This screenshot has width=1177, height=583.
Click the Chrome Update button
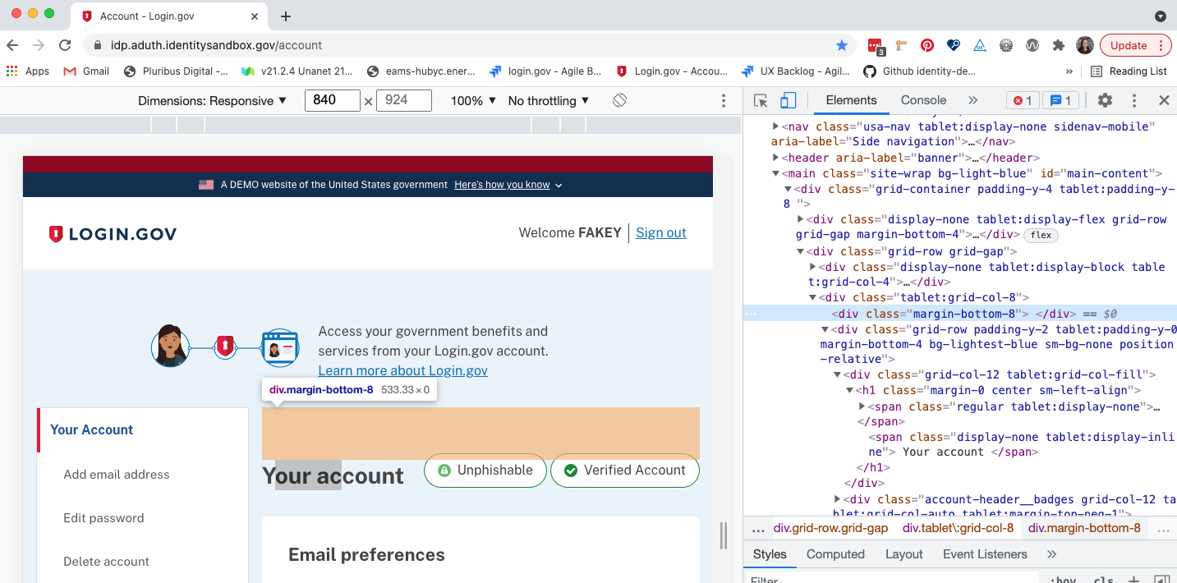coord(1135,45)
